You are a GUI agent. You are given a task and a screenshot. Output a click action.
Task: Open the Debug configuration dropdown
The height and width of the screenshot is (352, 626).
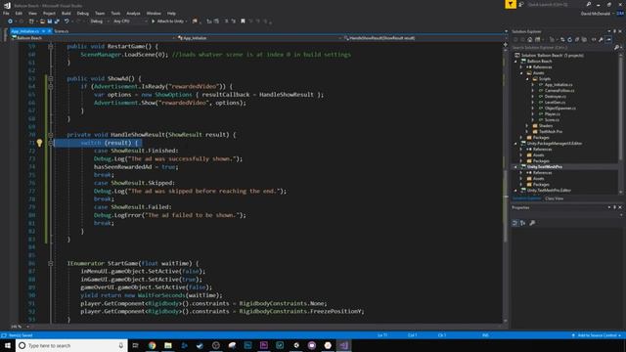(x=99, y=22)
